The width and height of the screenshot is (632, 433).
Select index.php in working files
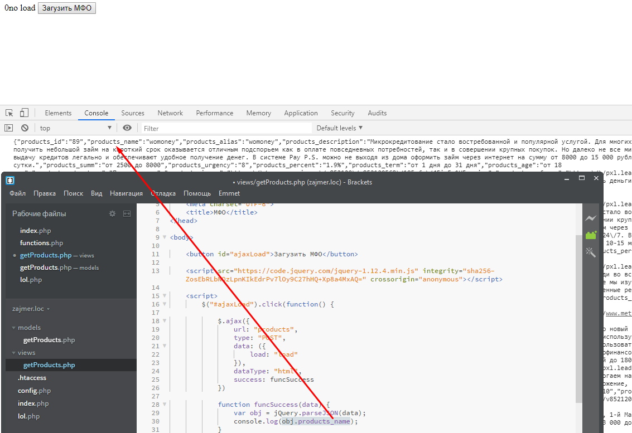click(x=36, y=231)
